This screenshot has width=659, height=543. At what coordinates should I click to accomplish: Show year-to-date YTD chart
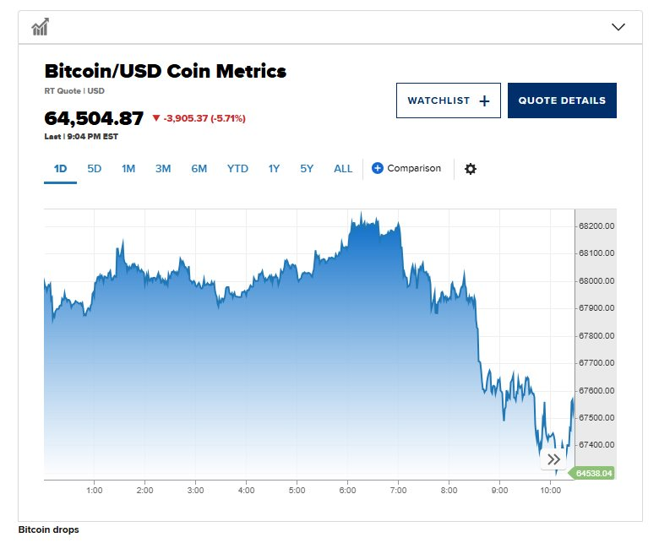pyautogui.click(x=237, y=169)
